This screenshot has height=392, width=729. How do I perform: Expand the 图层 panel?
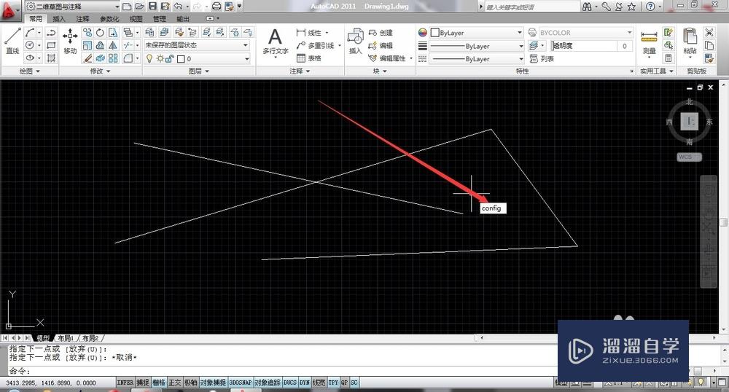(x=198, y=71)
